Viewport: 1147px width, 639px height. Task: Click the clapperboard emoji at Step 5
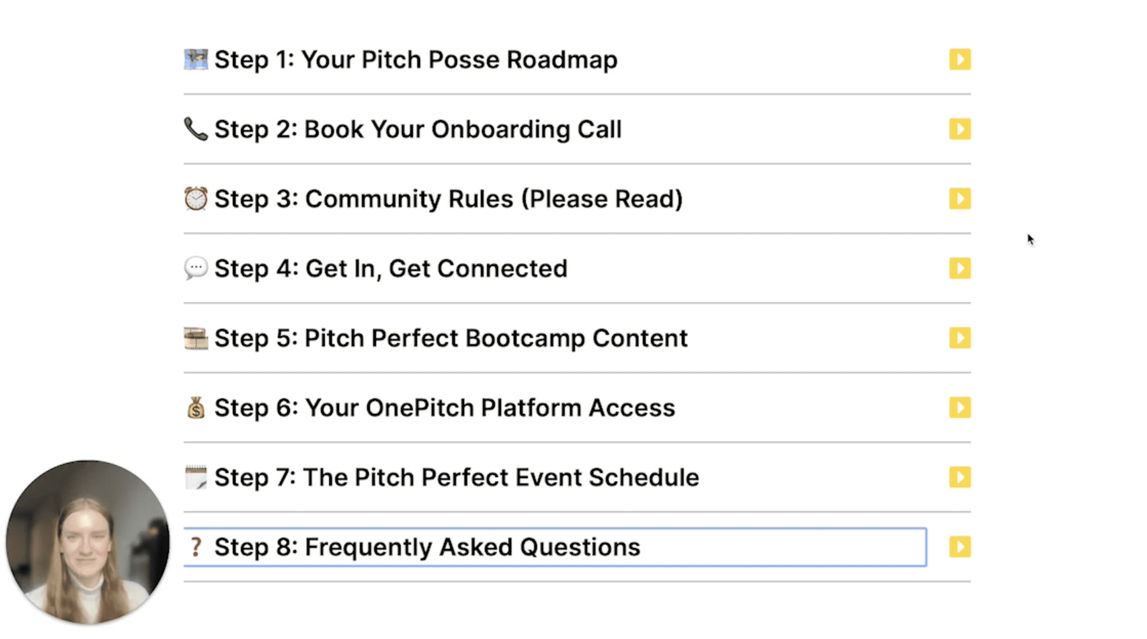[196, 338]
